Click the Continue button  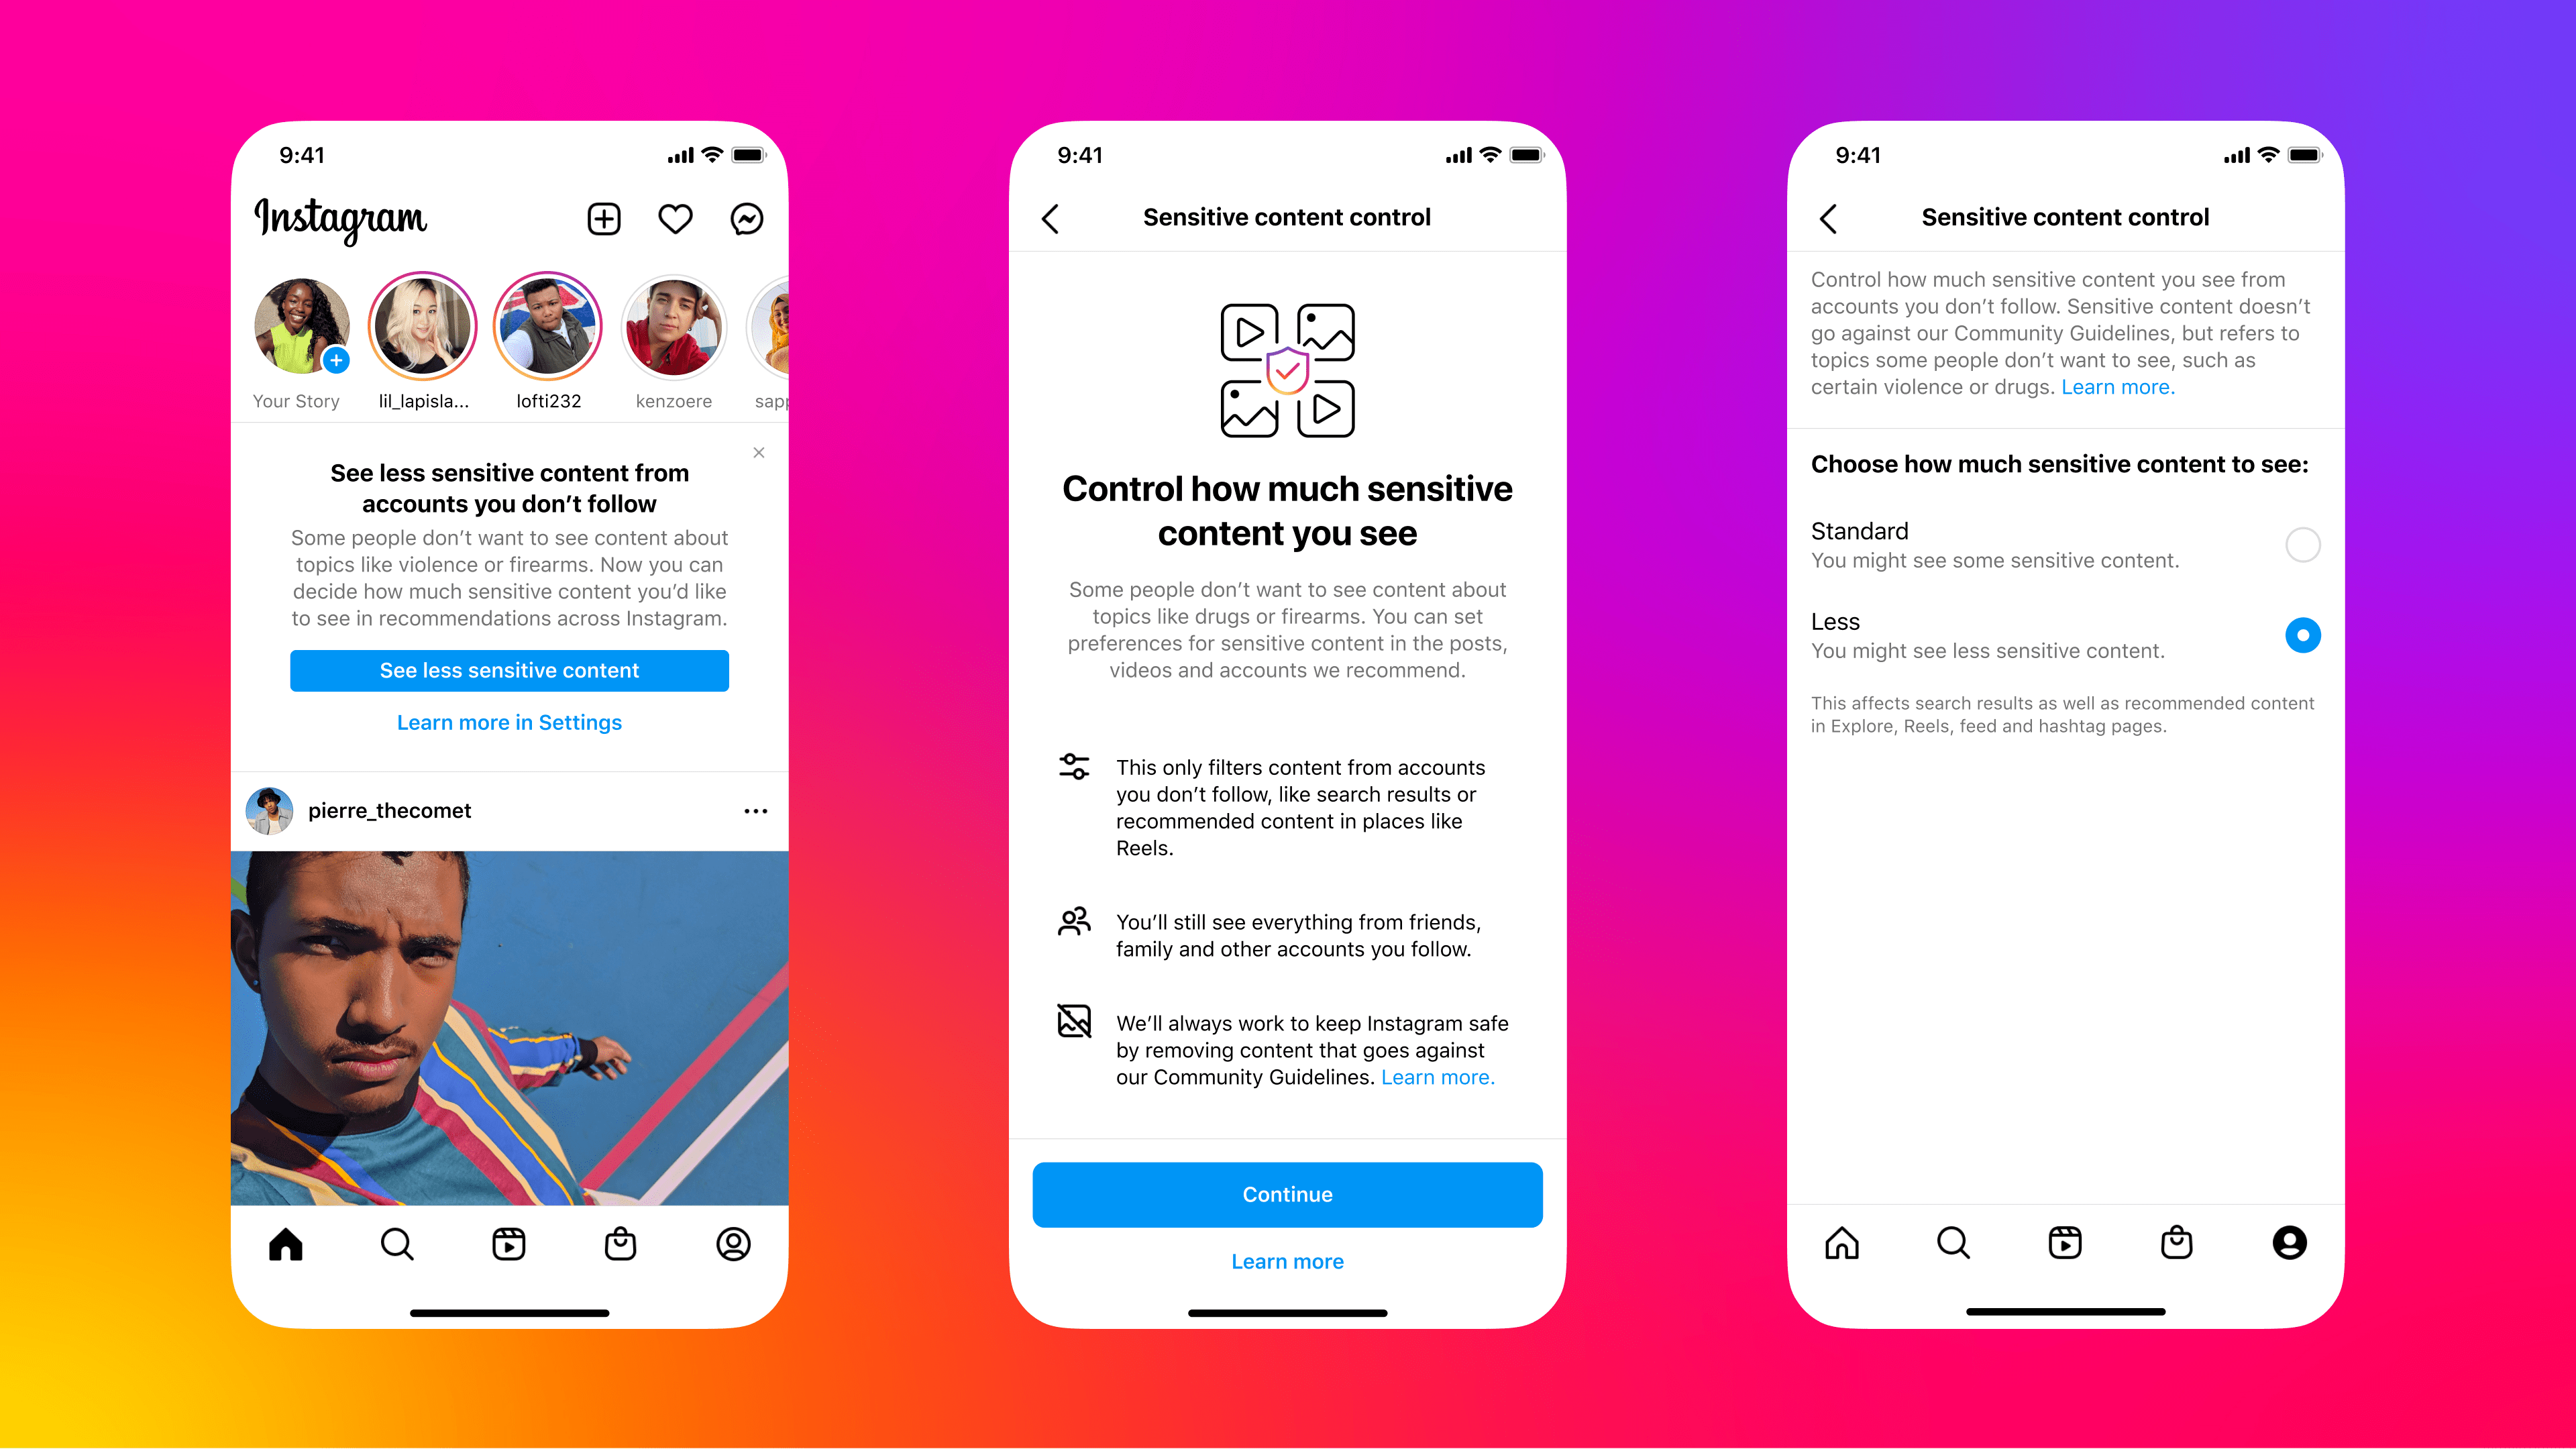pyautogui.click(x=1286, y=1193)
